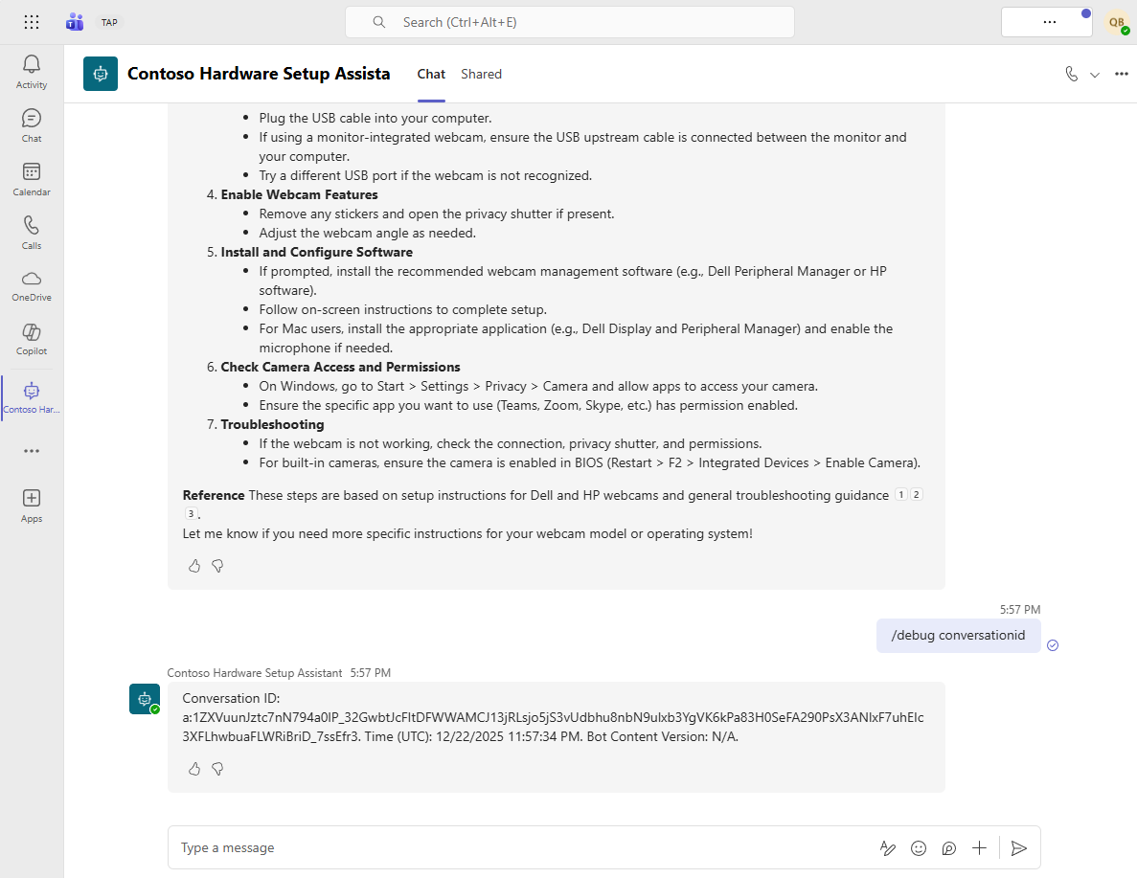The image size is (1137, 878).
Task: Click the Teams logo icon
Action: (74, 22)
